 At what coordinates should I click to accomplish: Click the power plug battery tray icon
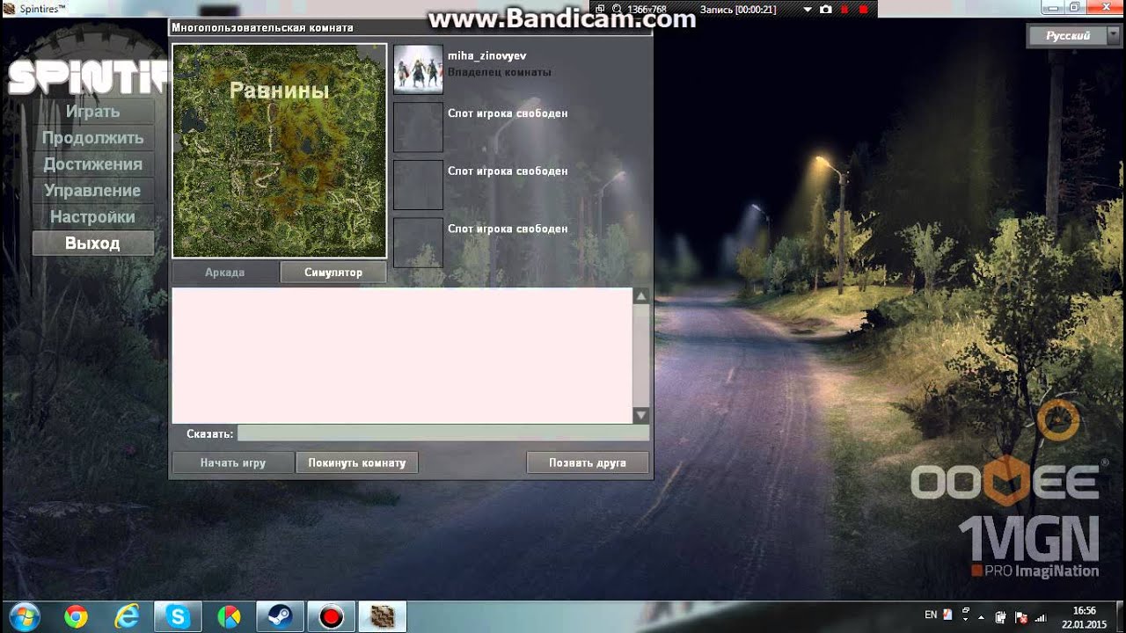point(1000,617)
